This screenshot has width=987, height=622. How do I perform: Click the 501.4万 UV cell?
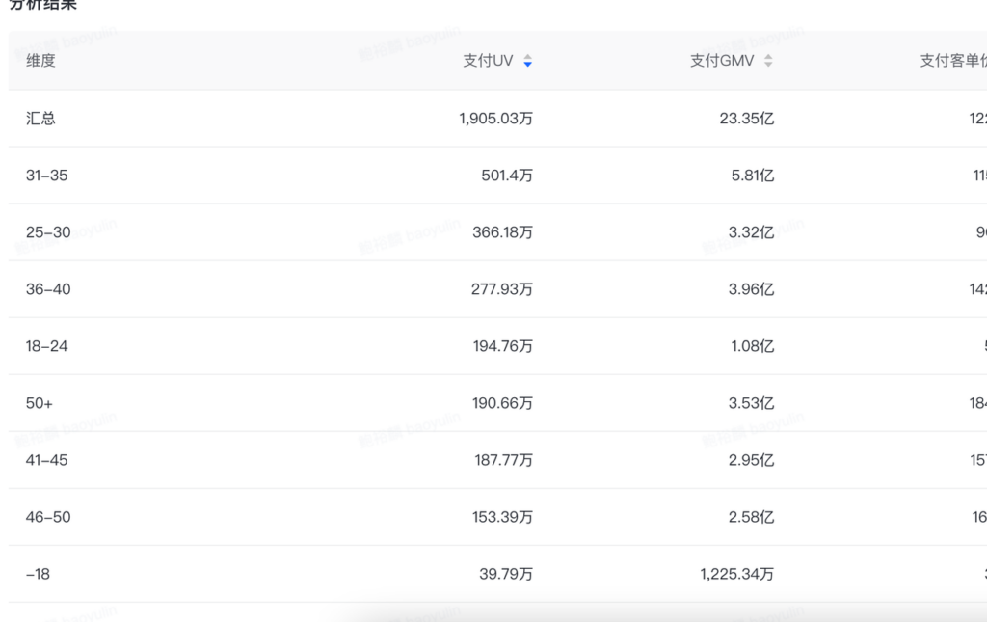(x=507, y=176)
